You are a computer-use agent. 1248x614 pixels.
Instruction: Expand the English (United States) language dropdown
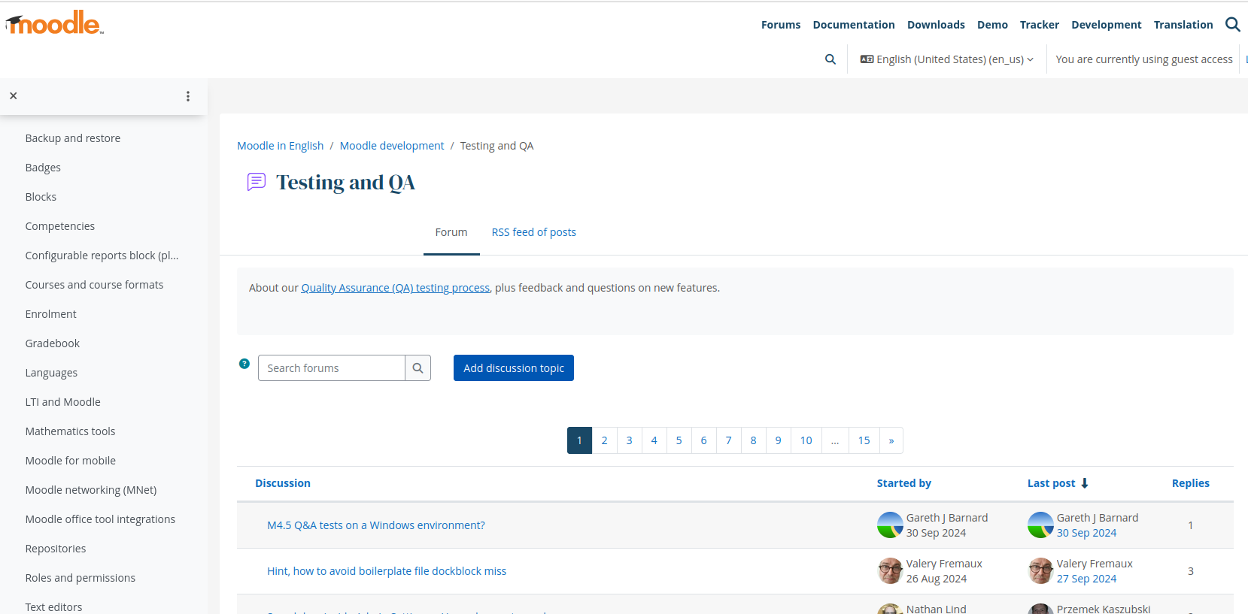tap(947, 59)
